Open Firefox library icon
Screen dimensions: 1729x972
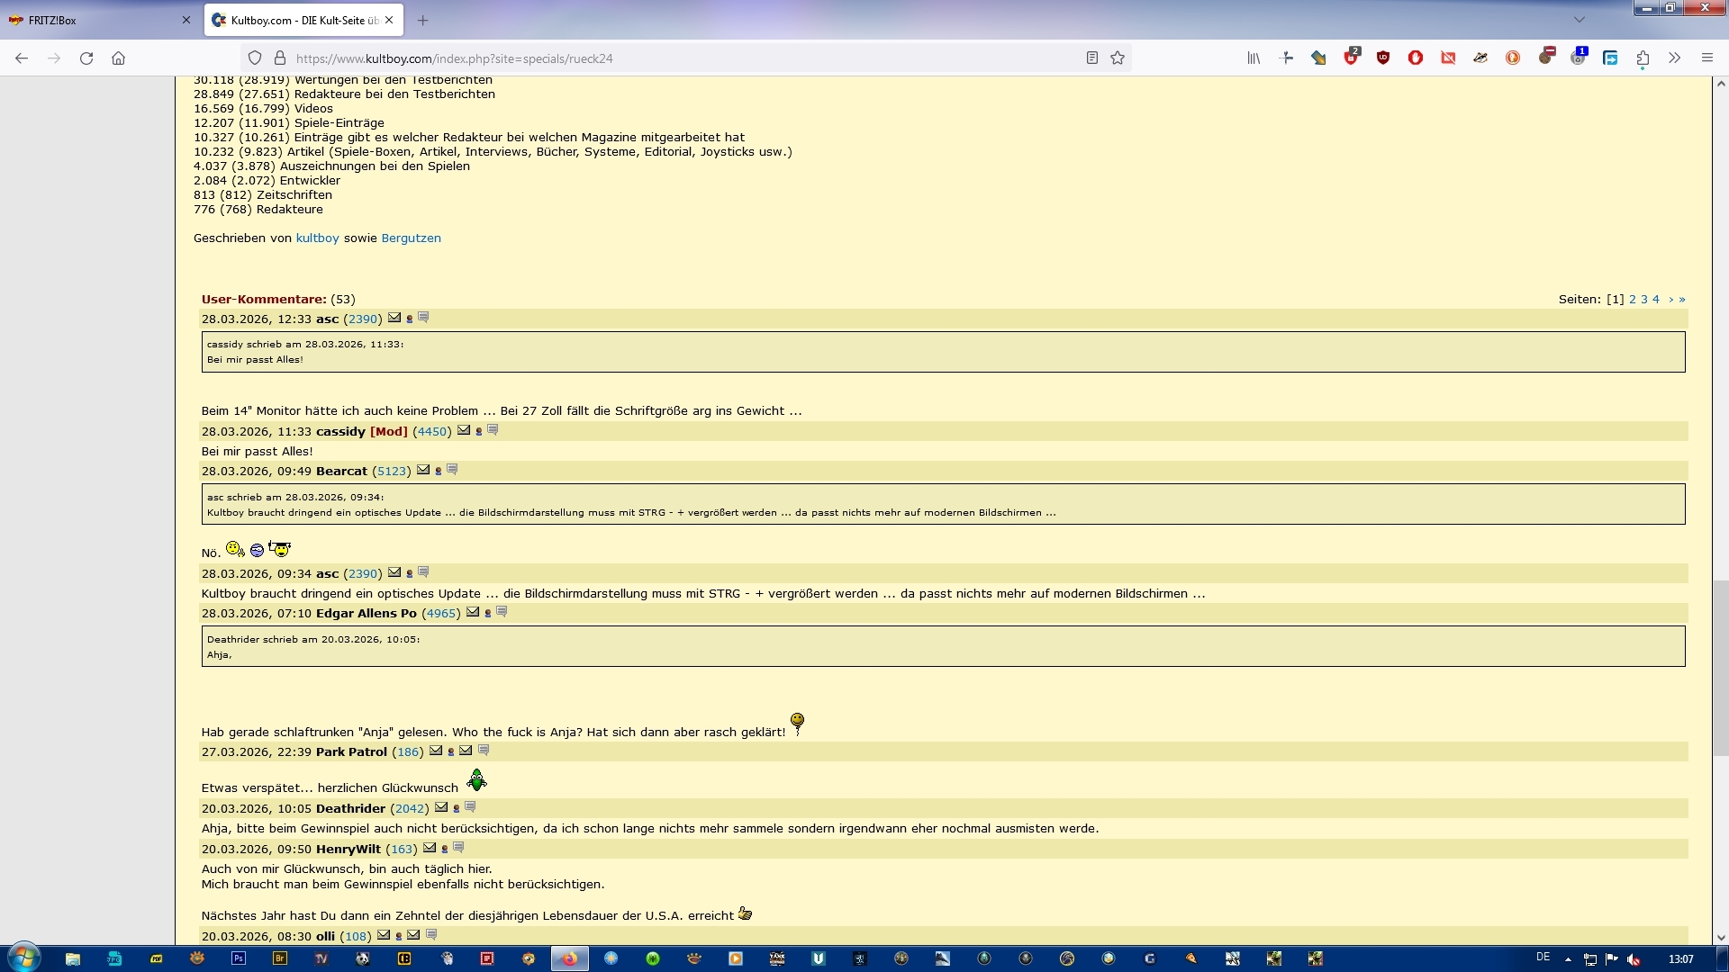click(x=1254, y=58)
